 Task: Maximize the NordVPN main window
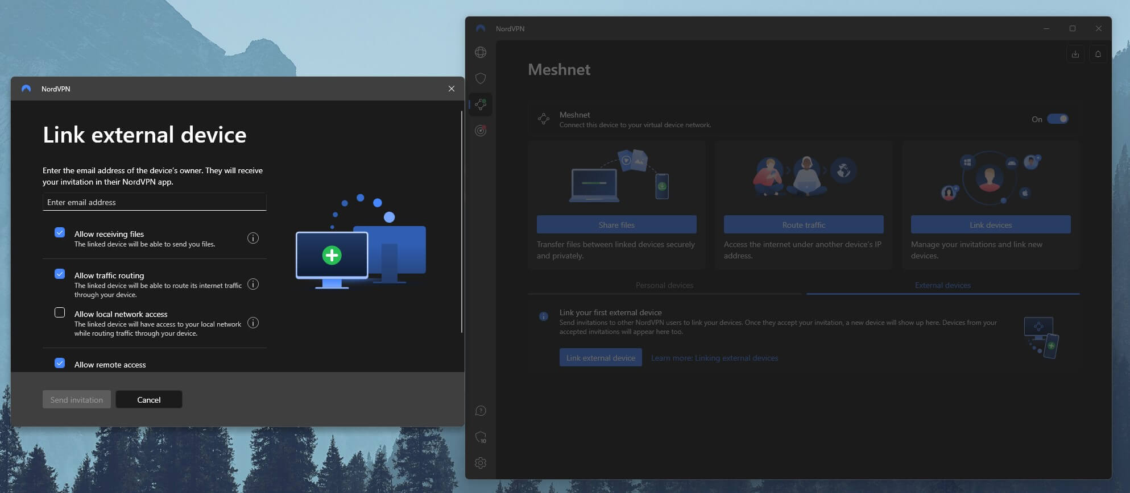(1073, 28)
